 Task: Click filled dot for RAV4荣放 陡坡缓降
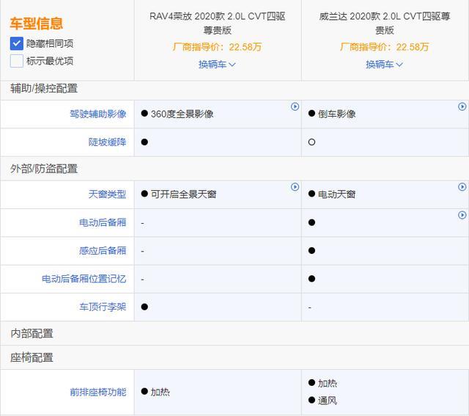coord(144,142)
